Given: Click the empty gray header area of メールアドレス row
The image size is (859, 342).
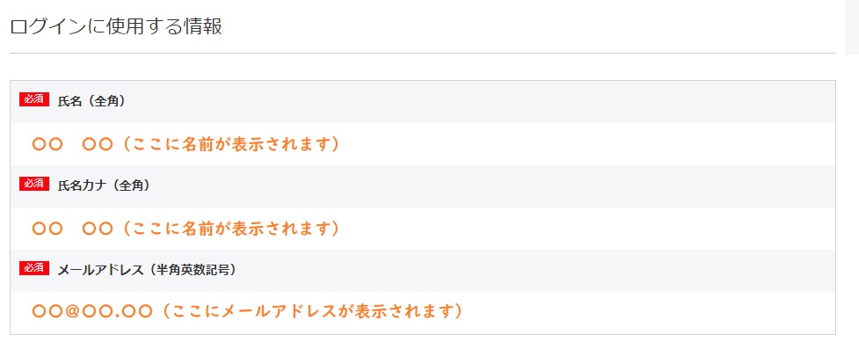Looking at the screenshot, I should point(537,271).
